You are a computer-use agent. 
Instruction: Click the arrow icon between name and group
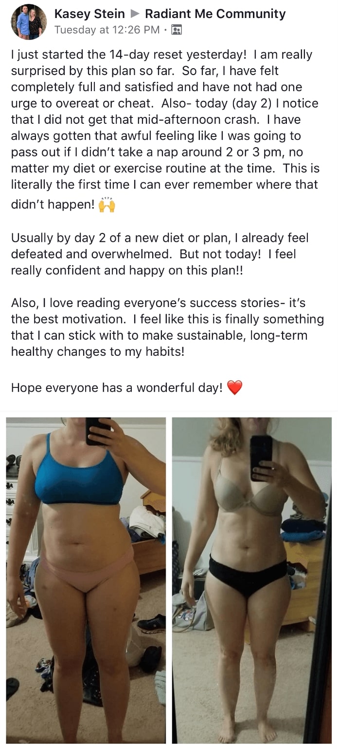tap(135, 14)
